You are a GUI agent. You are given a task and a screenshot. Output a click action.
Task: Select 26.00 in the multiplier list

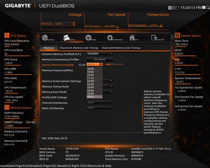94,87
